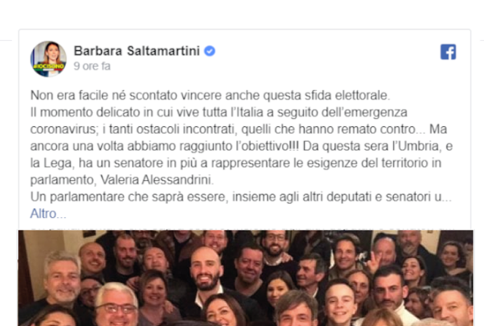Open the group photo attachment
The height and width of the screenshot is (326, 484).
pyautogui.click(x=246, y=278)
